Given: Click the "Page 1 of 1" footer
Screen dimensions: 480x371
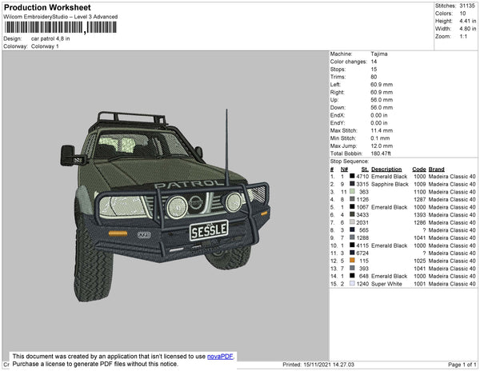Looking at the screenshot, I should point(462,365).
